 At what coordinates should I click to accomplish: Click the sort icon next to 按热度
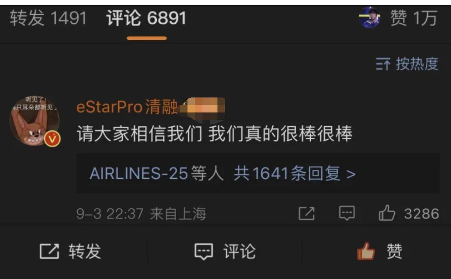point(383,65)
